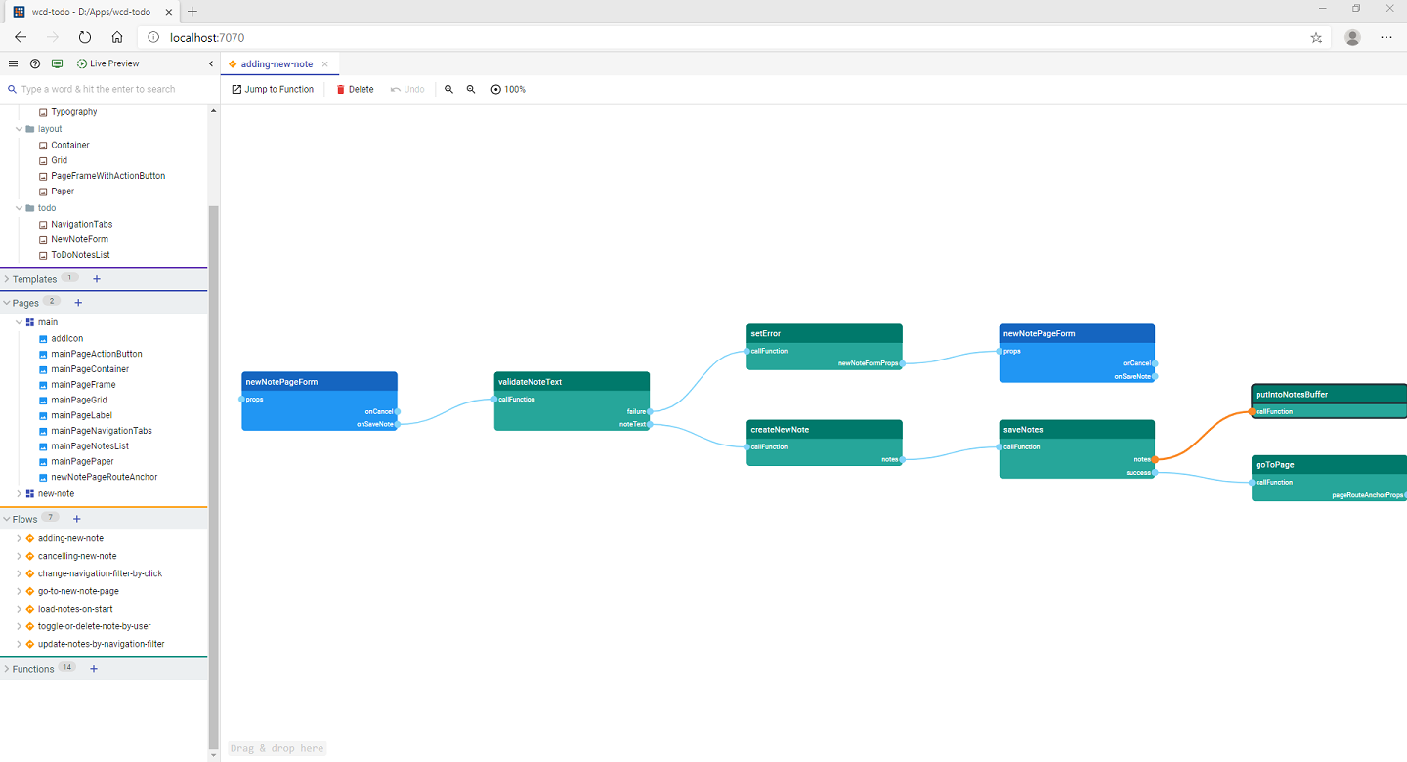The height and width of the screenshot is (762, 1407).
Task: Delete the selected flow element
Action: pos(355,89)
